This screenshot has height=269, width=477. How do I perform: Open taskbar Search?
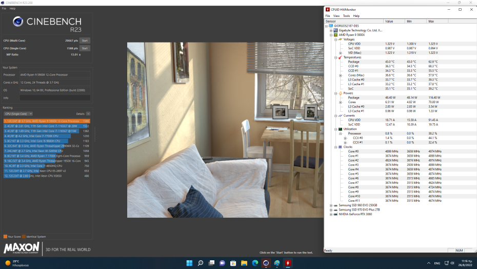pos(200,263)
